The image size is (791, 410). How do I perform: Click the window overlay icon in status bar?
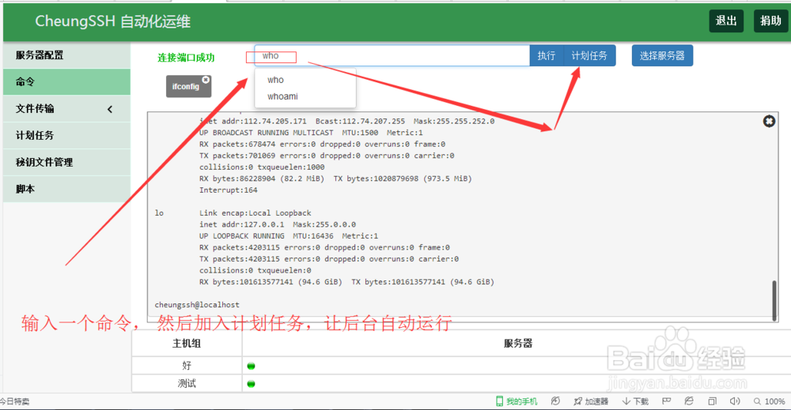712,401
